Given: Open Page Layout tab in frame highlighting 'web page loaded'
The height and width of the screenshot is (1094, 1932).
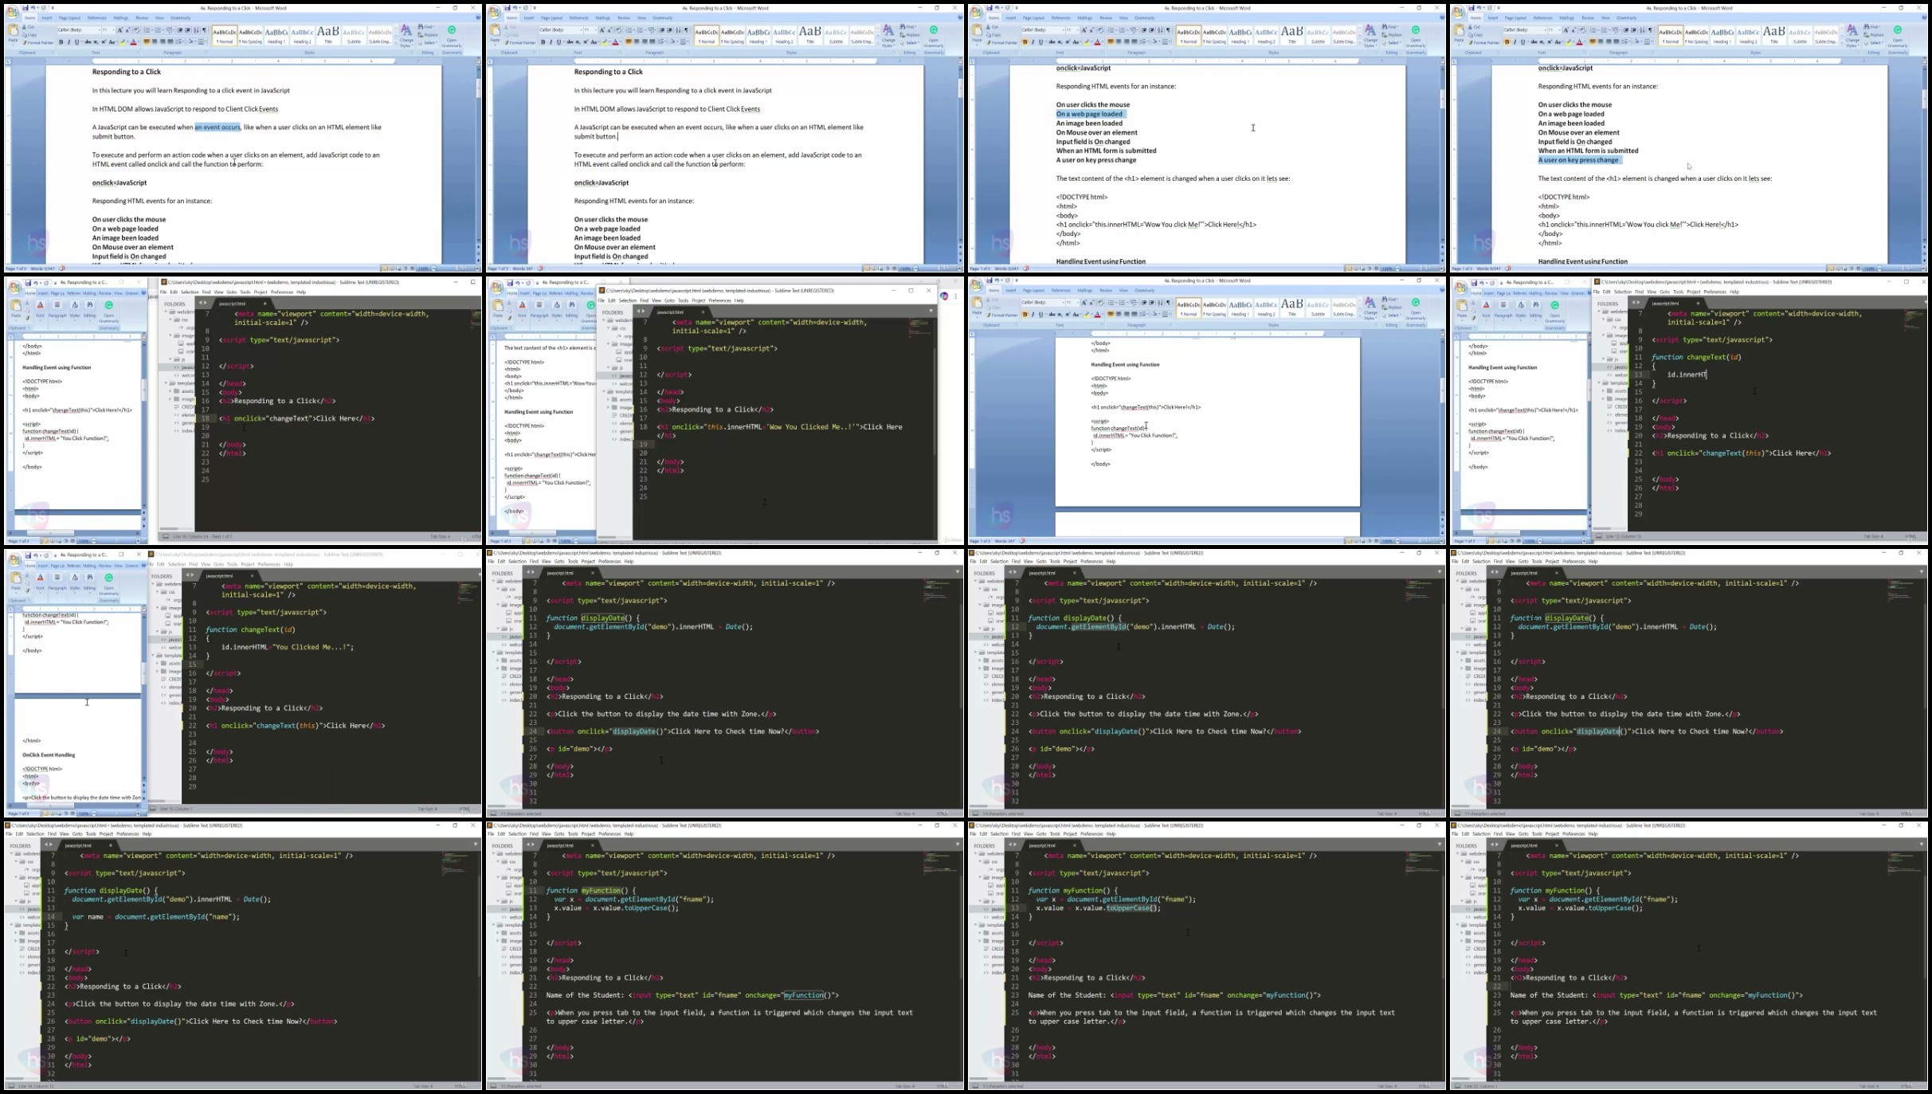Looking at the screenshot, I should tap(1033, 18).
